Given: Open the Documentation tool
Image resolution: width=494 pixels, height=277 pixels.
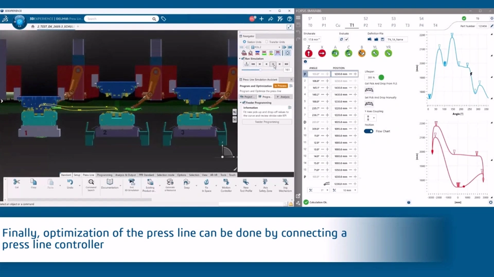Looking at the screenshot, I should (x=110, y=184).
